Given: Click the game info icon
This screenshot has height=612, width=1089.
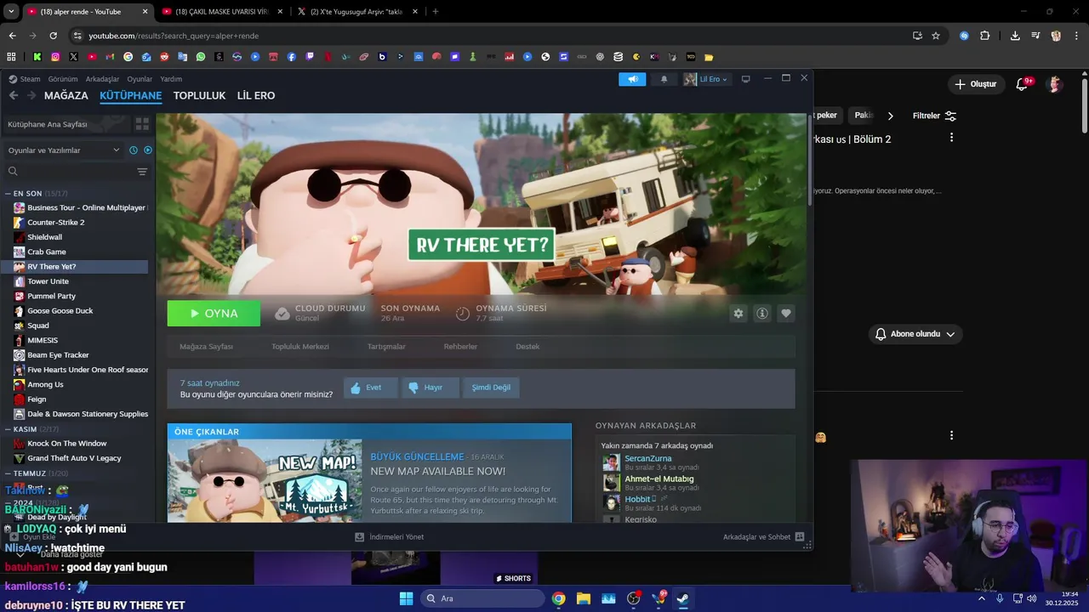Looking at the screenshot, I should (762, 314).
